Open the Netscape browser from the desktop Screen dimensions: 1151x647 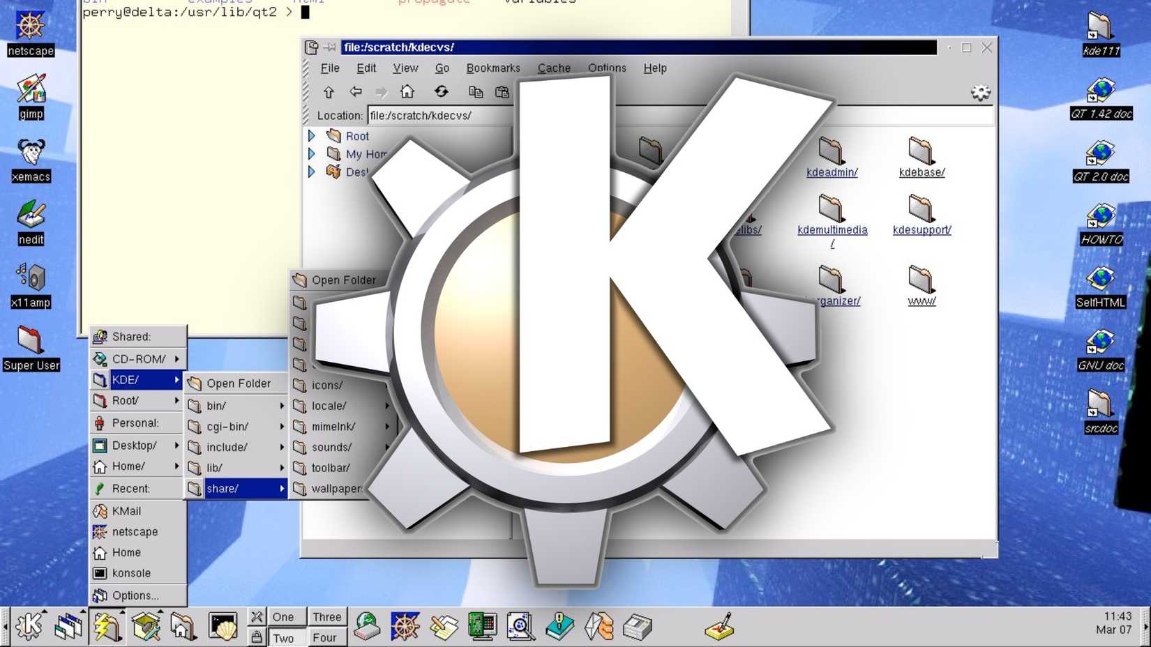pyautogui.click(x=30, y=28)
